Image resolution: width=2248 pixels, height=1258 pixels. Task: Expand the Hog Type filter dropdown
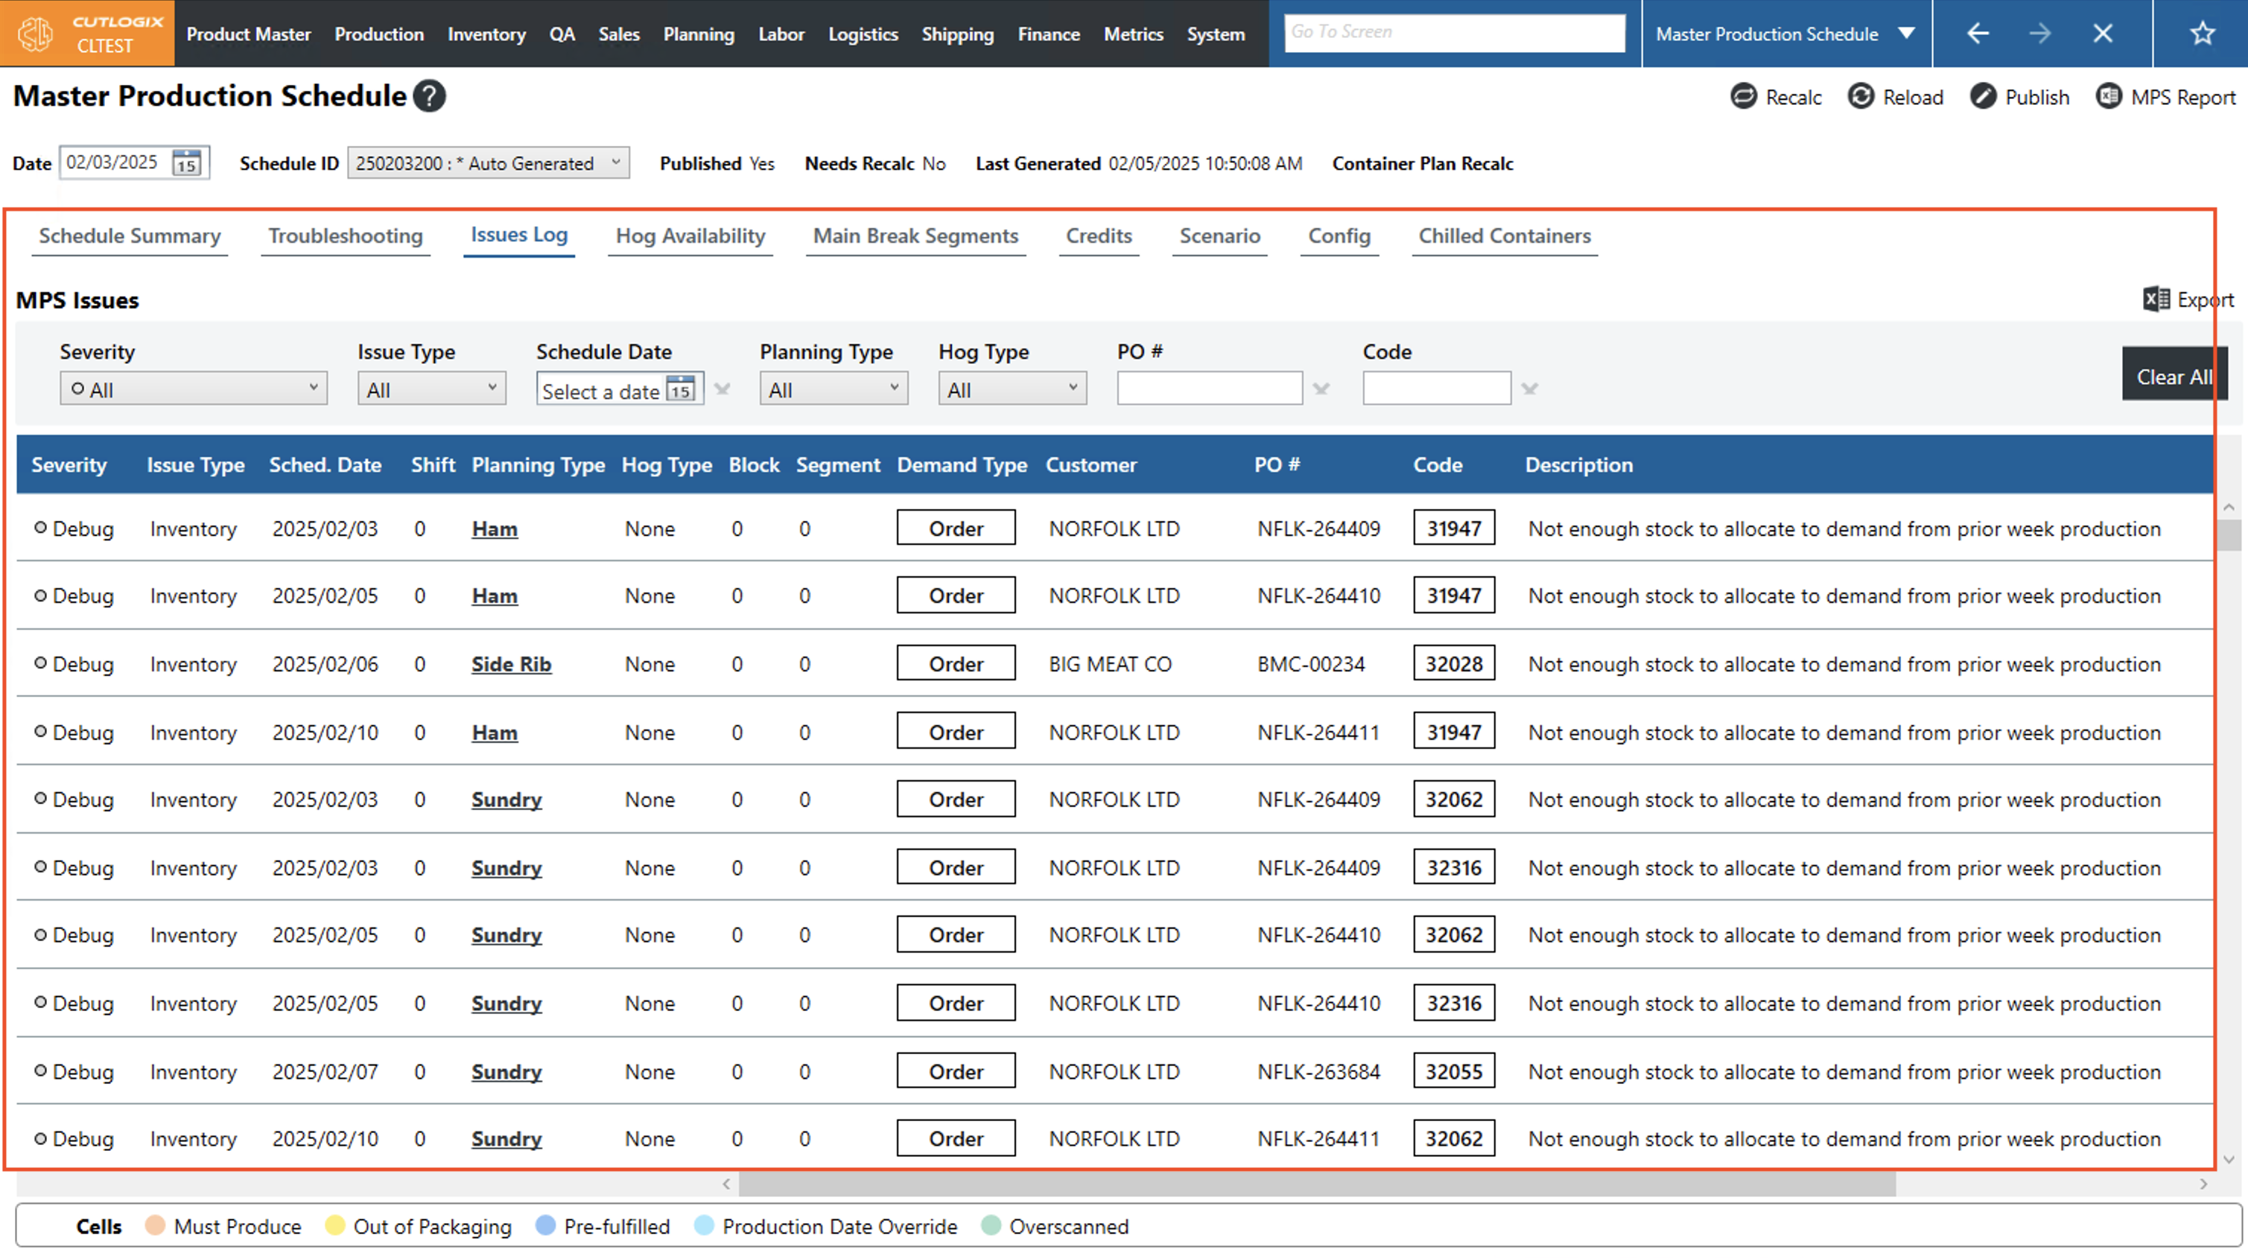point(1012,389)
